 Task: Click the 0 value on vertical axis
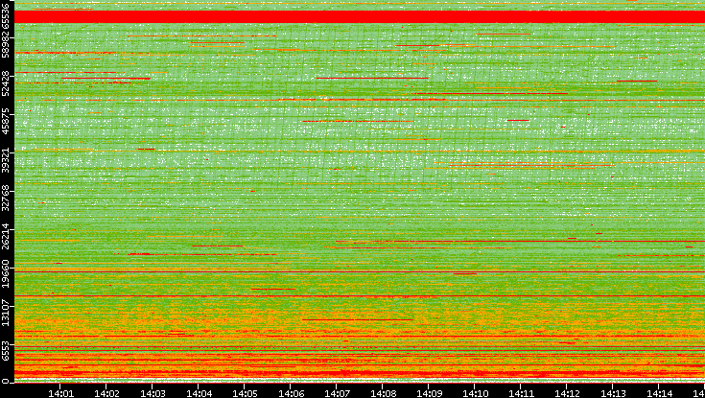click(5, 381)
